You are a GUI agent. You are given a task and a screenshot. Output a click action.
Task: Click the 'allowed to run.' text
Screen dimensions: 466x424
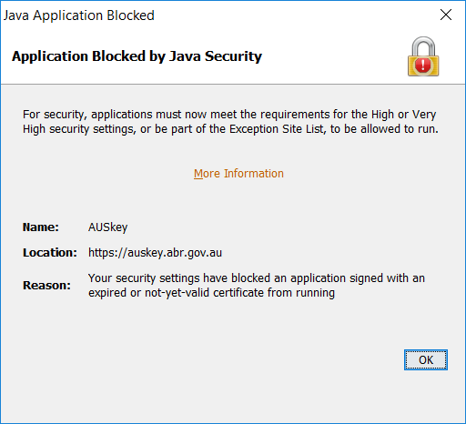400,129
